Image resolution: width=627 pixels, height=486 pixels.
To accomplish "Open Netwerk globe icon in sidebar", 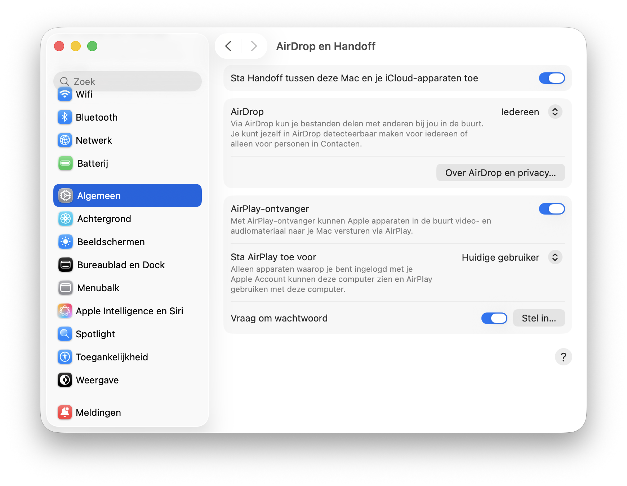I will tap(65, 140).
